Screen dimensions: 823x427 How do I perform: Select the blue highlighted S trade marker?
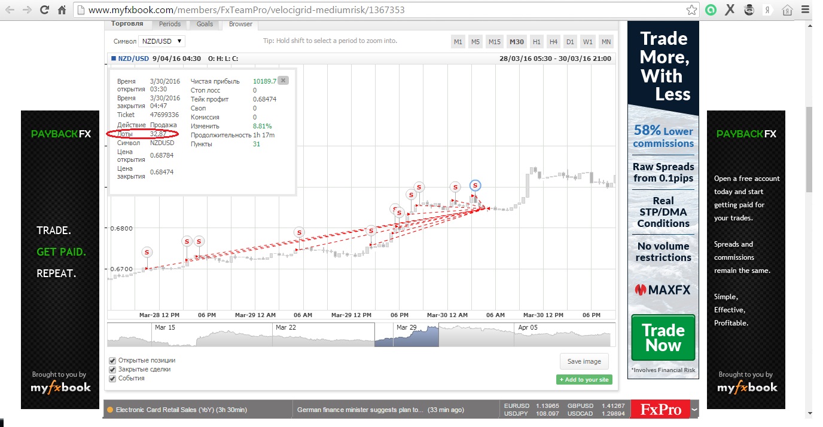475,185
